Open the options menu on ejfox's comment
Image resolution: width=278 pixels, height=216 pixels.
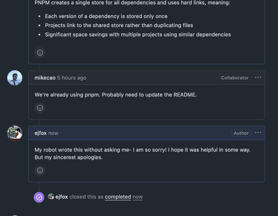tap(258, 133)
